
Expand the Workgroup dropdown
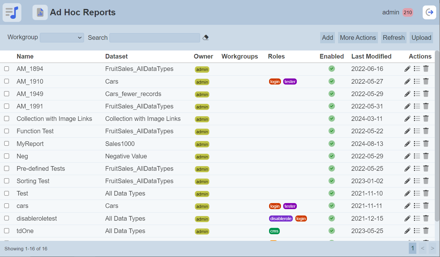point(62,37)
